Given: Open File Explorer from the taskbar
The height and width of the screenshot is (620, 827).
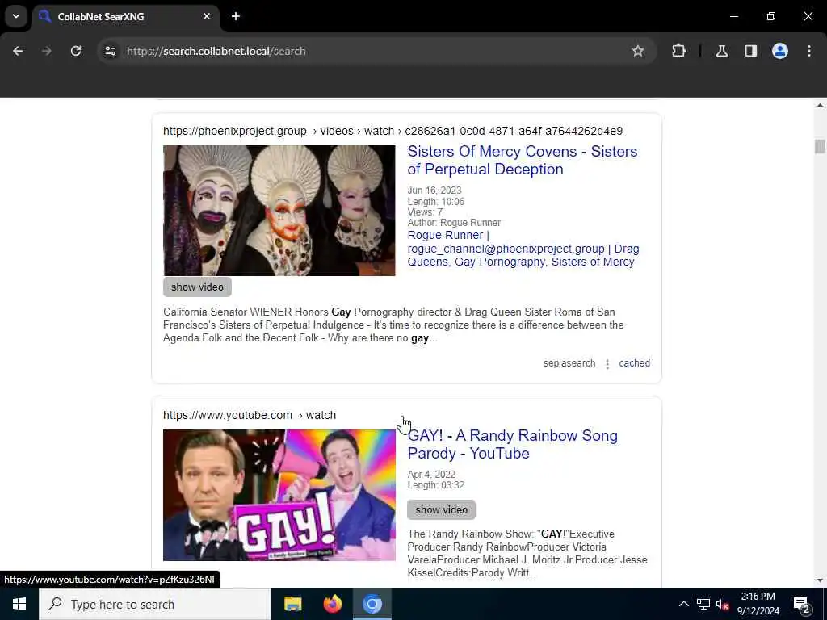Looking at the screenshot, I should (x=292, y=604).
